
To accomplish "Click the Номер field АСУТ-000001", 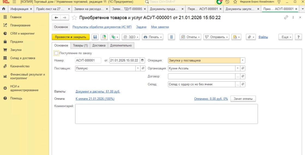I will pyautogui.click(x=88, y=60).
